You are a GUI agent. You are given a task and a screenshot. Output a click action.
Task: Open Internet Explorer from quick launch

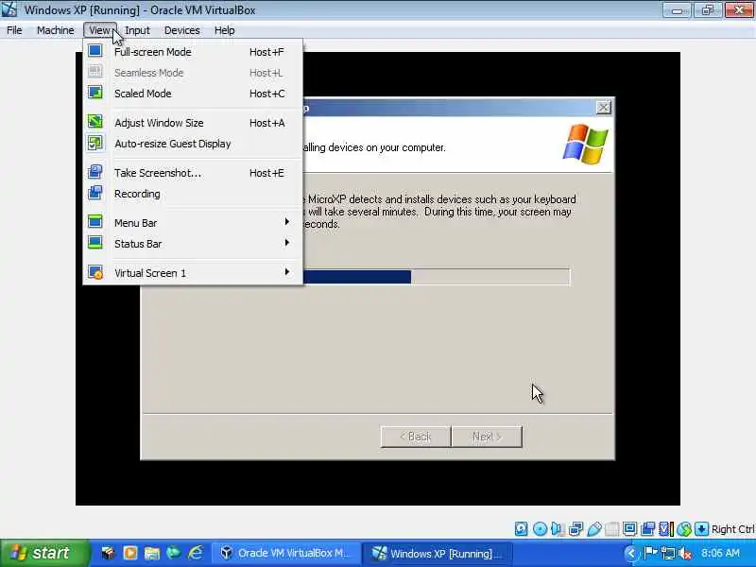196,553
